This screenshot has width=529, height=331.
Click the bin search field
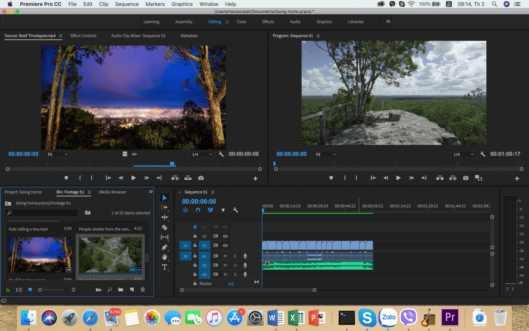(42, 213)
